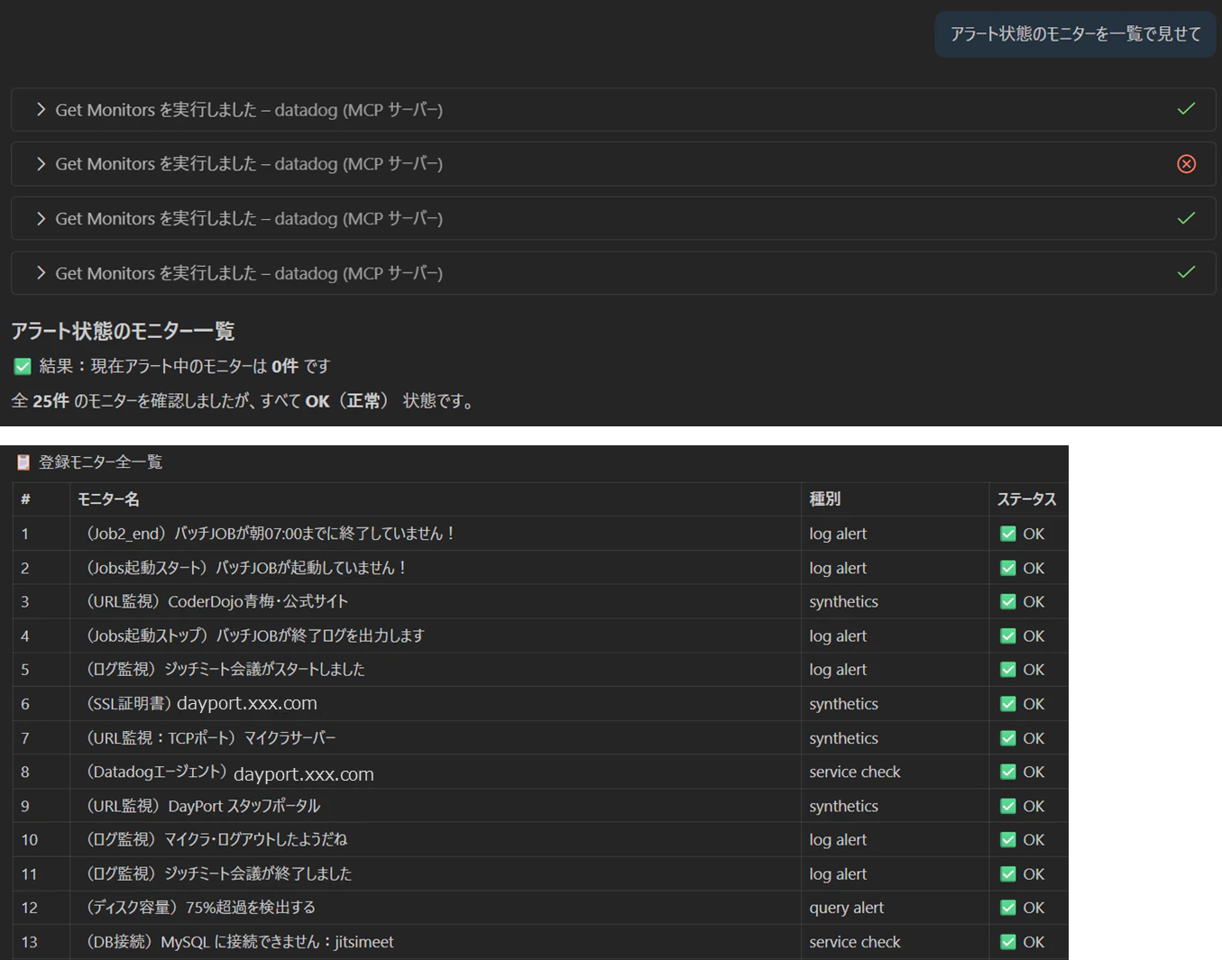Click the 登録モニター全一覧 title text
The height and width of the screenshot is (960, 1222).
(x=101, y=462)
